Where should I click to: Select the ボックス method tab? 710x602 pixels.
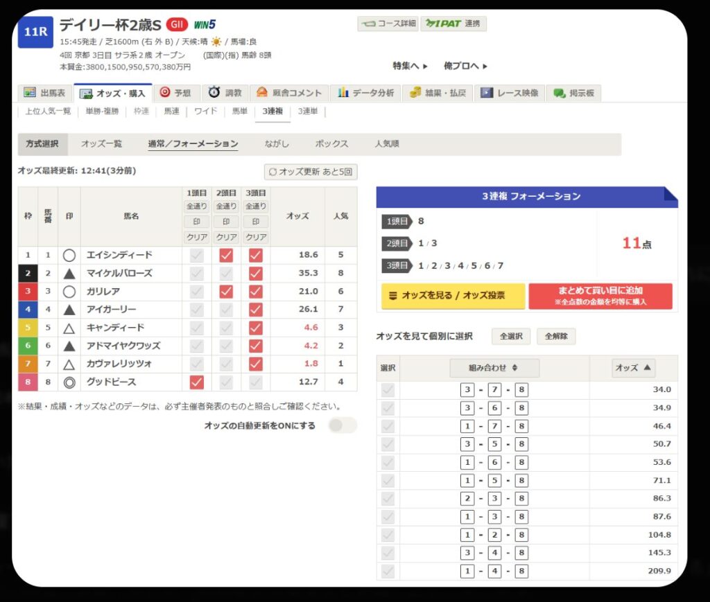(x=331, y=144)
